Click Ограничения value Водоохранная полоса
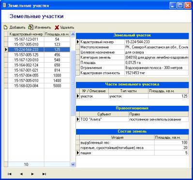The width and height of the screenshot is (193, 180). (x=156, y=68)
